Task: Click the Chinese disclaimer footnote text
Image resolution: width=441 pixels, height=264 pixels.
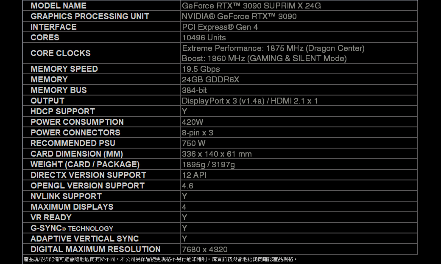Action: pos(160,259)
